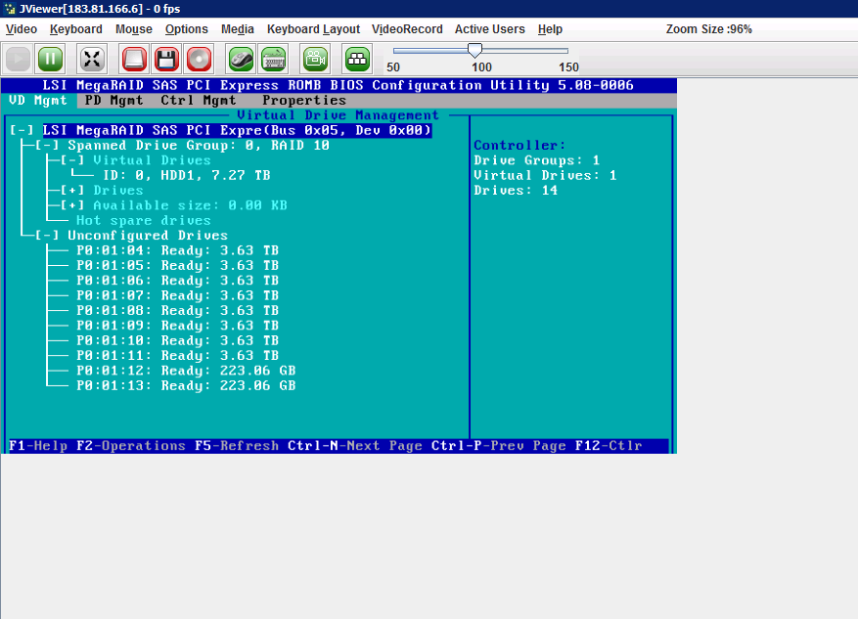Open the hard disk media redirection icon
The image size is (858, 619).
pyautogui.click(x=135, y=59)
